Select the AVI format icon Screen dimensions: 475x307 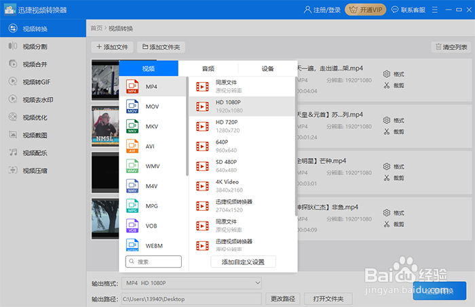132,146
